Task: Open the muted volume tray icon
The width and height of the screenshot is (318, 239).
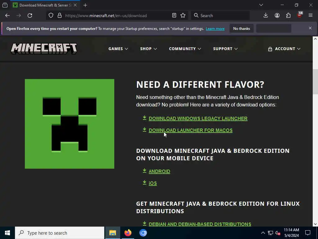Action: pyautogui.click(x=278, y=233)
